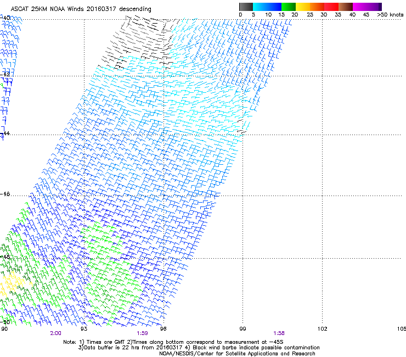Viewport: 406px width, 357px height.
Task: Click the yellow 20-25 knots legend swatch
Action: pos(303,7)
